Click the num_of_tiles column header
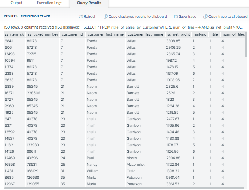The height and width of the screenshot is (190, 249). pos(233,34)
